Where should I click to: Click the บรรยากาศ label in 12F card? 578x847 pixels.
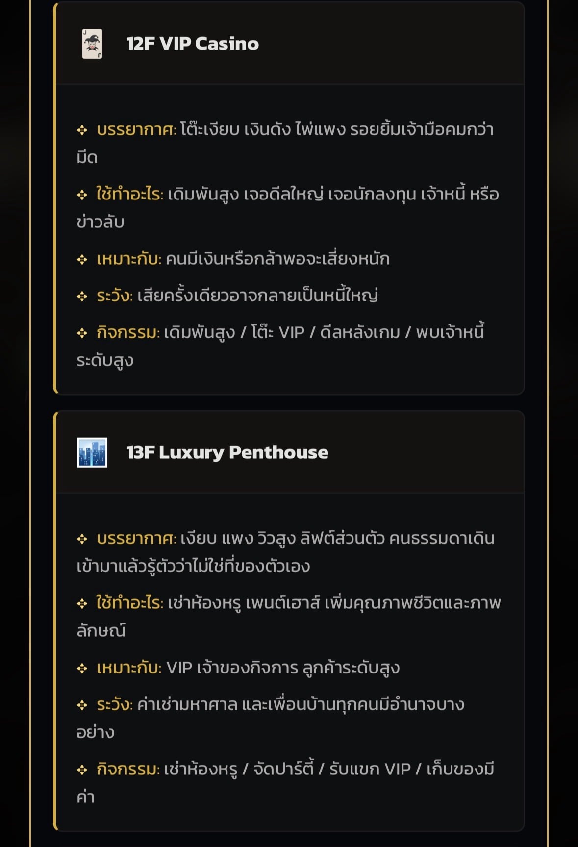pyautogui.click(x=136, y=130)
